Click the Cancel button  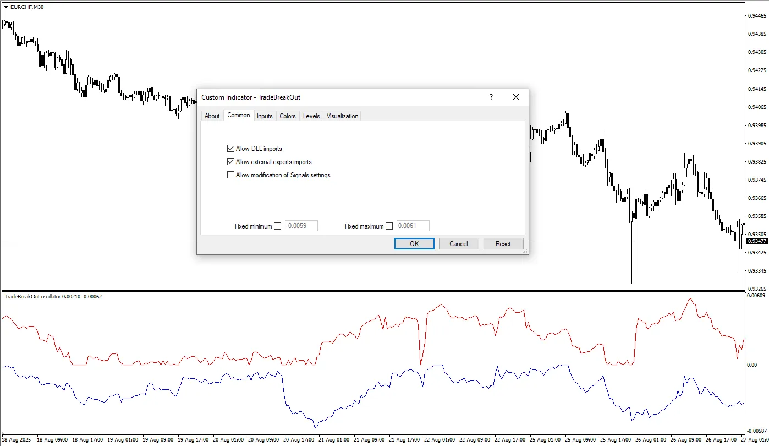click(x=459, y=243)
